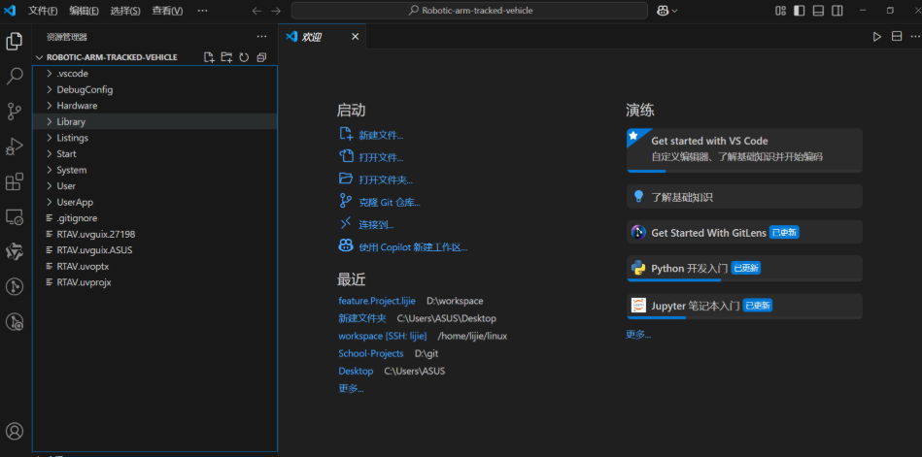This screenshot has height=457, width=922.
Task: Open the 文件(F) menu
Action: click(x=43, y=11)
